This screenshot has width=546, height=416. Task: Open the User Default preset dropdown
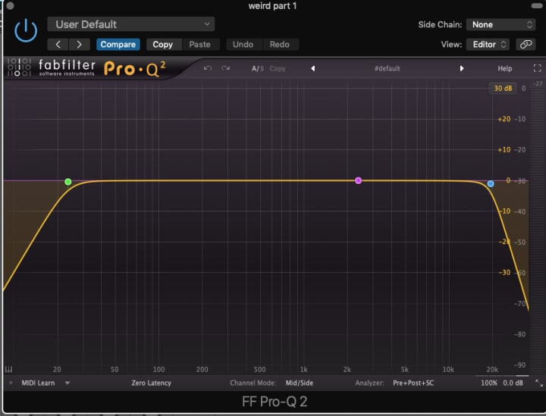tap(131, 24)
